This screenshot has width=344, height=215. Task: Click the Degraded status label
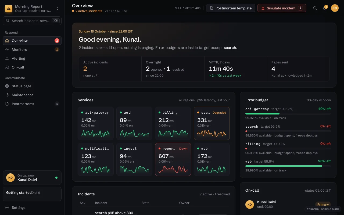point(219,113)
